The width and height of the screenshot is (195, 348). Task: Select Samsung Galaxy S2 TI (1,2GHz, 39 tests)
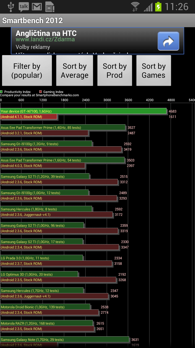[45, 176]
